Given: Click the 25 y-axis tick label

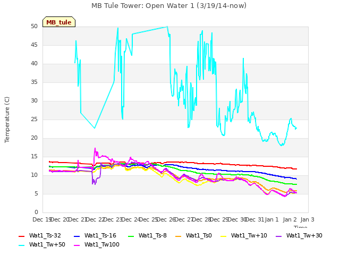Looking at the screenshot, I should point(34,120).
